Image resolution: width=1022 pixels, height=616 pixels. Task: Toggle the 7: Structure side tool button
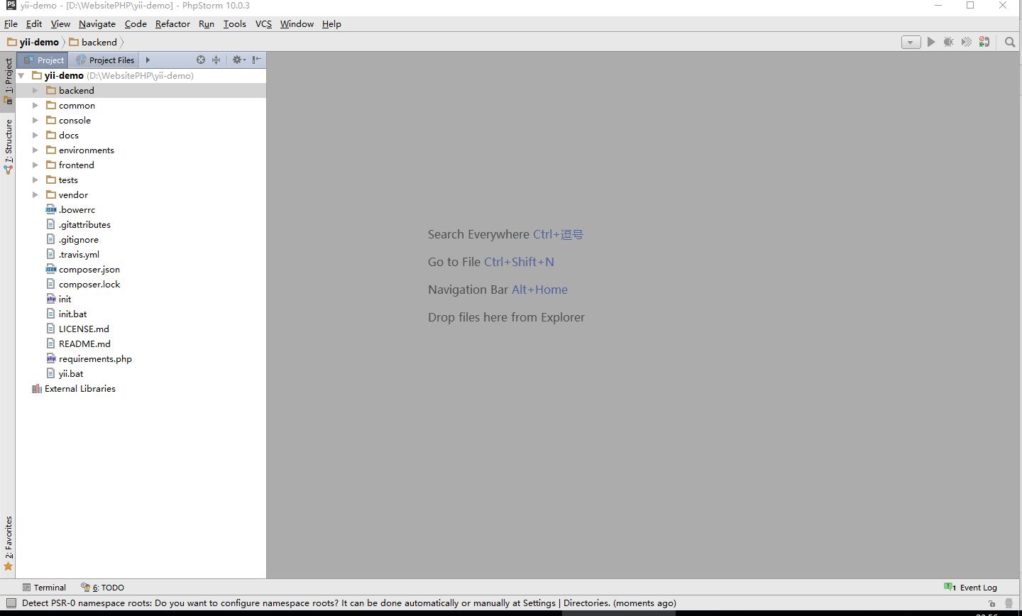coord(8,147)
